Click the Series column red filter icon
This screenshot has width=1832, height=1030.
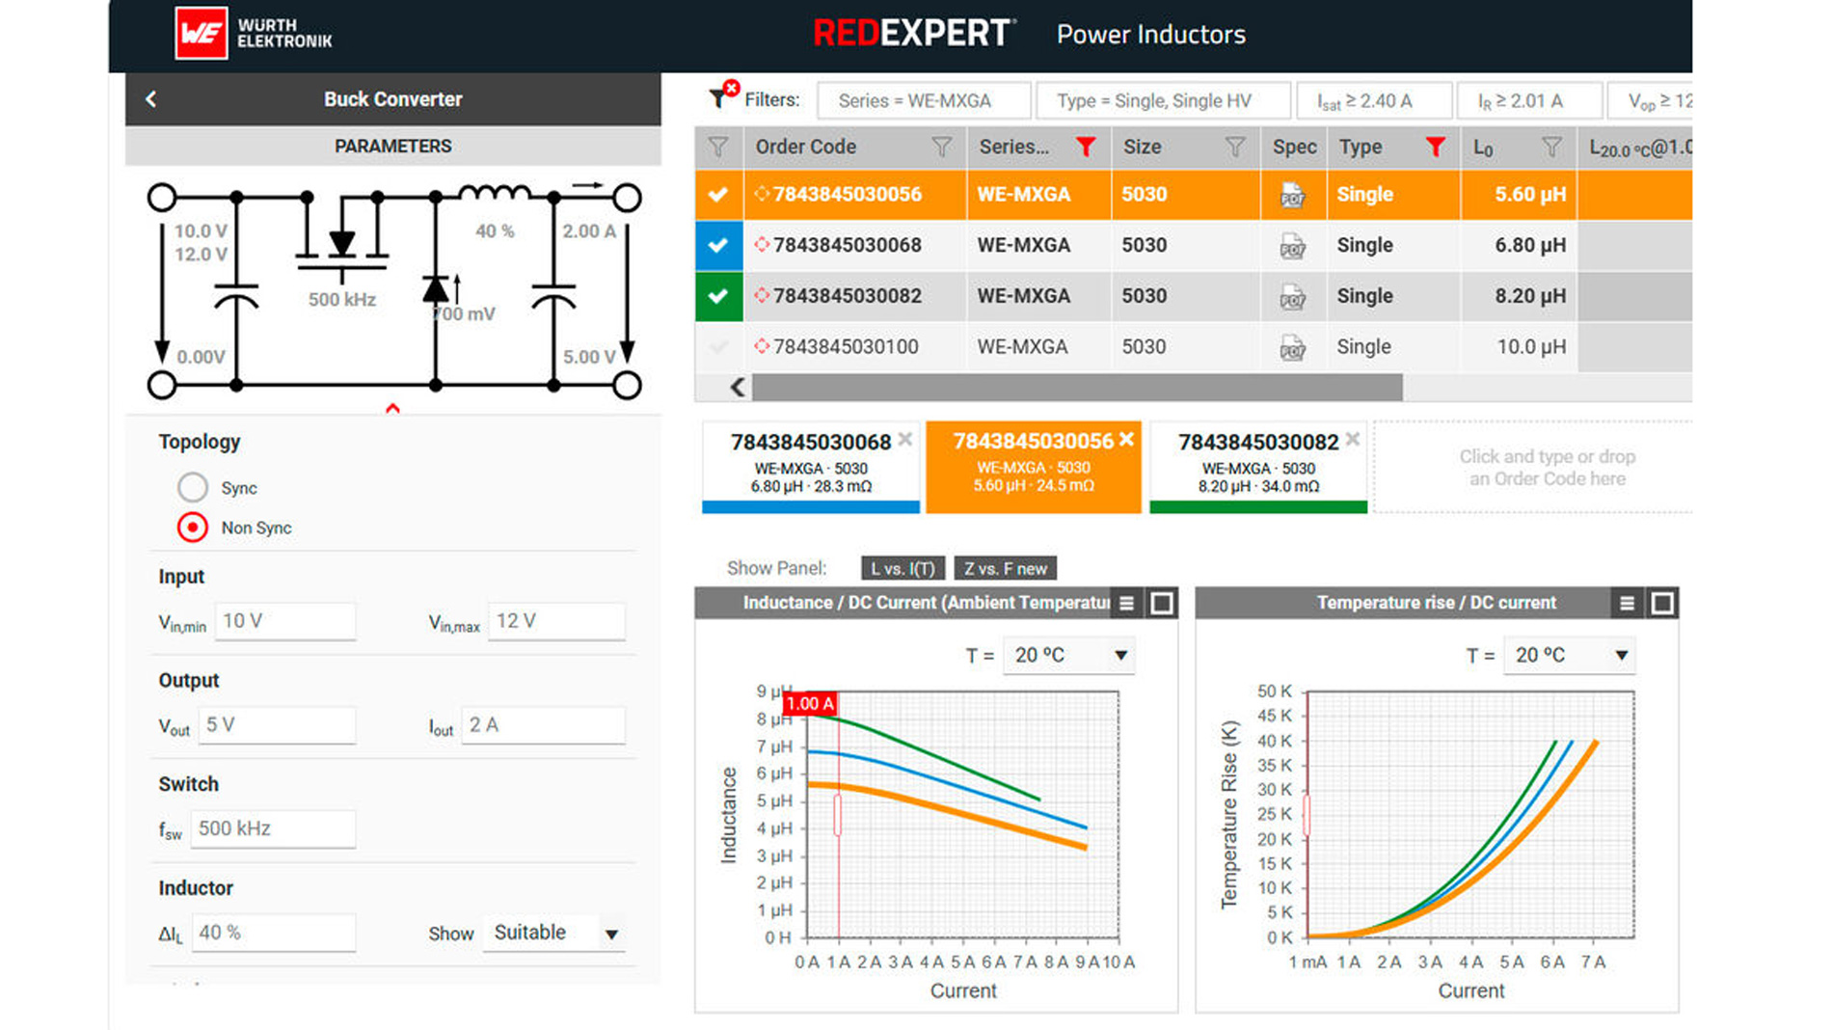click(x=1086, y=147)
